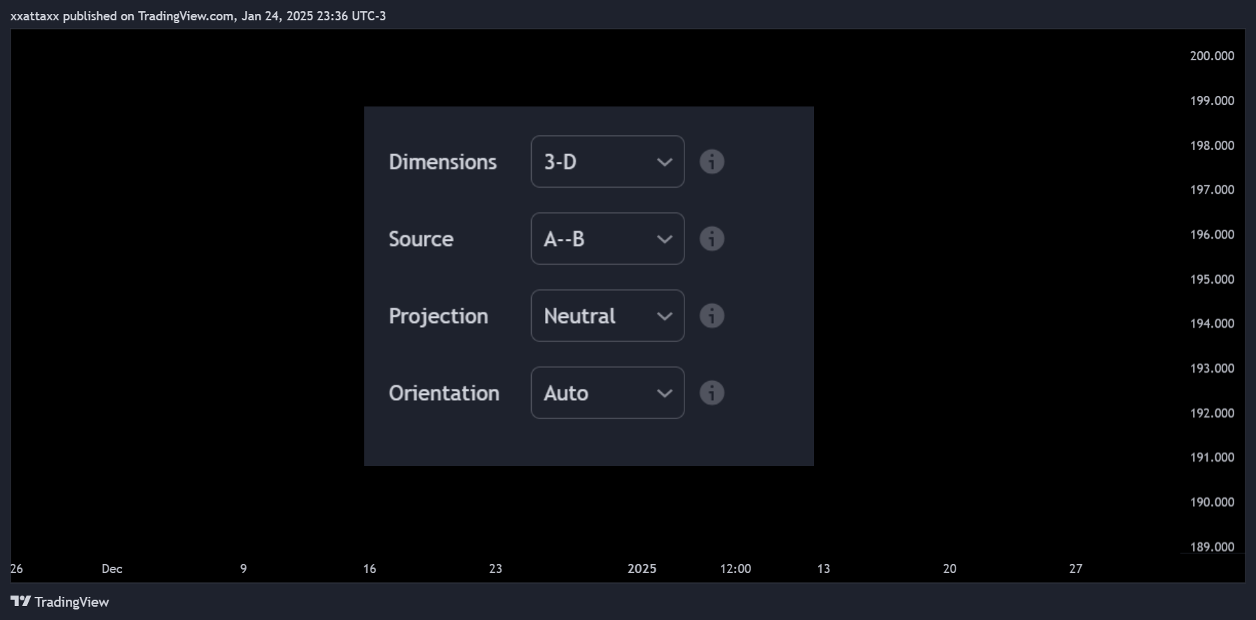Screen dimensions: 1256x620
Task: Click the info icon next to Source
Action: [x=712, y=239]
